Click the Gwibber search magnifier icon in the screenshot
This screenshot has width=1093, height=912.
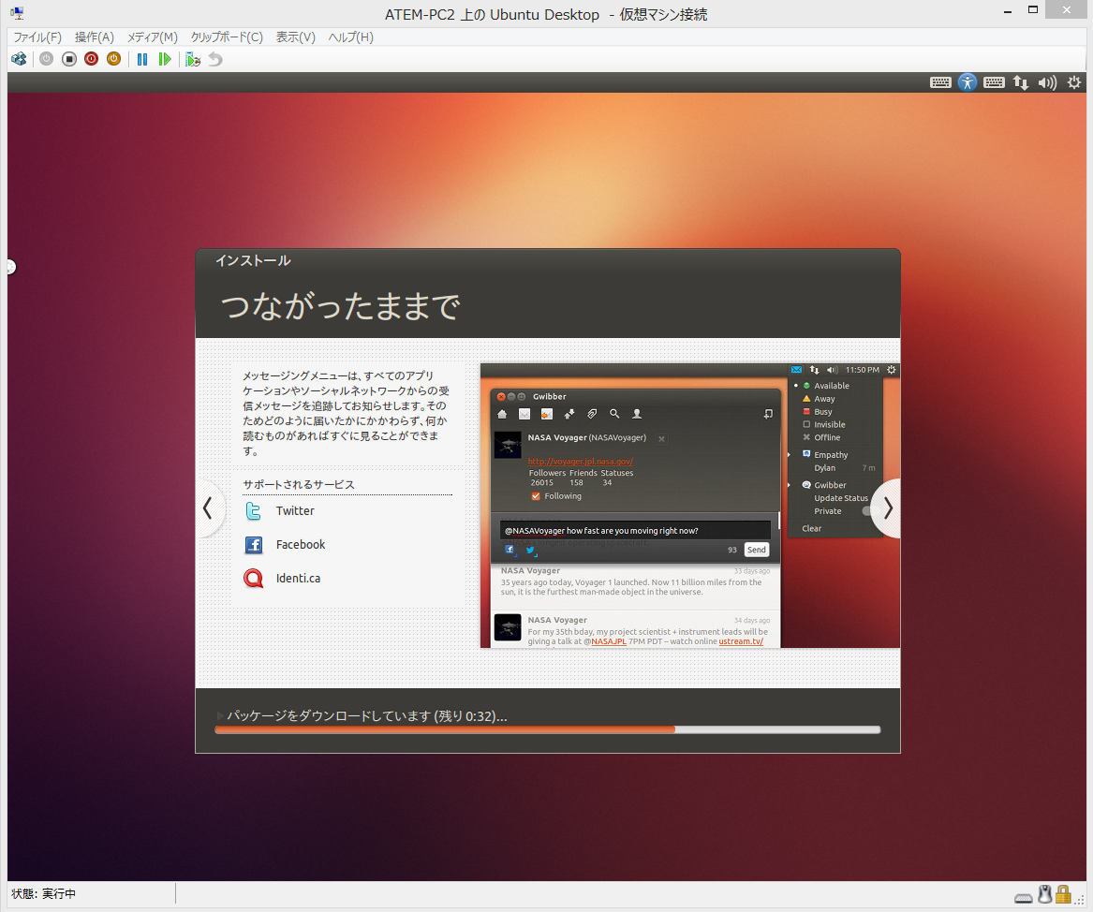point(614,414)
